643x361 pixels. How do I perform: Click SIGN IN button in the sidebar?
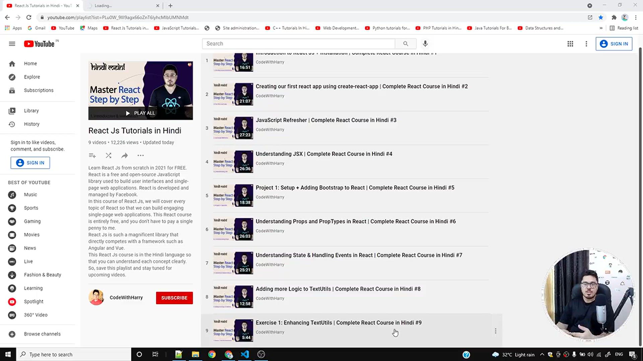(x=30, y=163)
